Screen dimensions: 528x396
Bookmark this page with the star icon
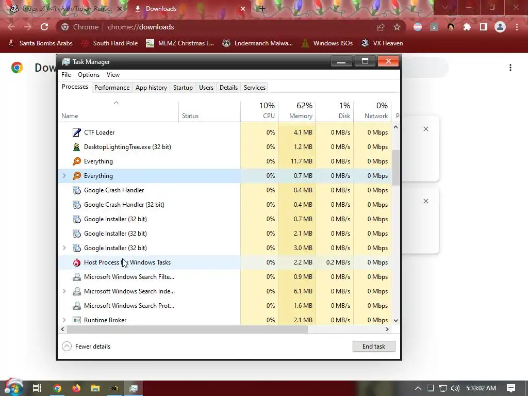(397, 27)
